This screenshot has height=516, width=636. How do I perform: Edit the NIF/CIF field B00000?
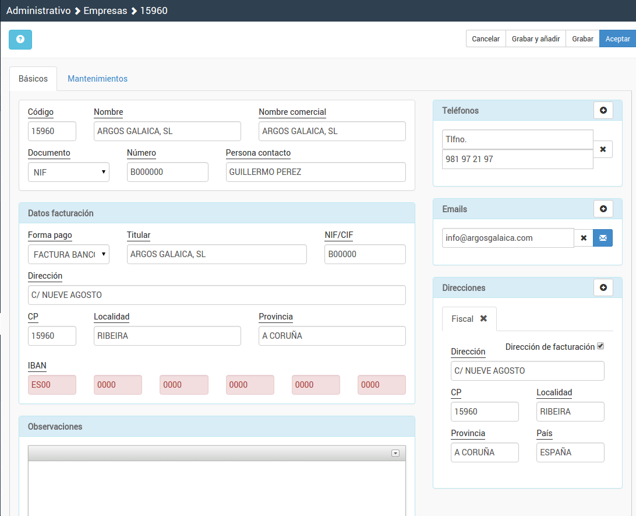[365, 254]
